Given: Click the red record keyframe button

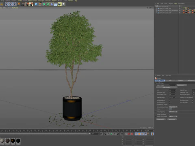Looking at the screenshot, I should coord(129,134).
